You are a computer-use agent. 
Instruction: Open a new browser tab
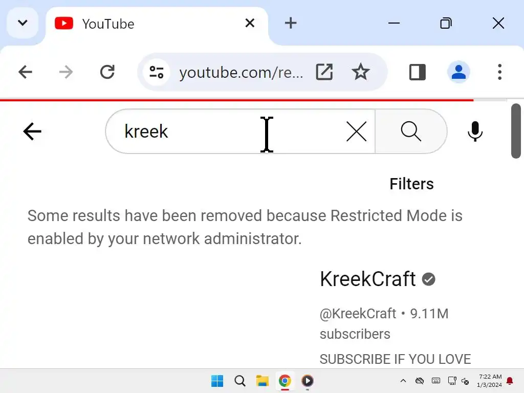[x=291, y=23]
